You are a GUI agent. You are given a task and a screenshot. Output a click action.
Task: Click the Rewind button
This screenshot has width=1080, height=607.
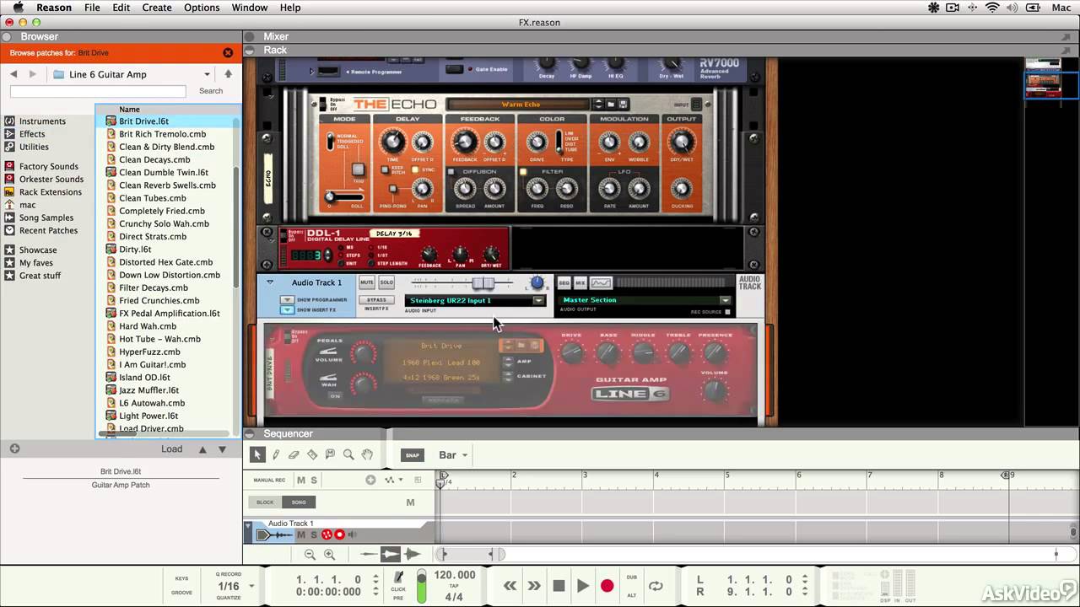coord(510,585)
